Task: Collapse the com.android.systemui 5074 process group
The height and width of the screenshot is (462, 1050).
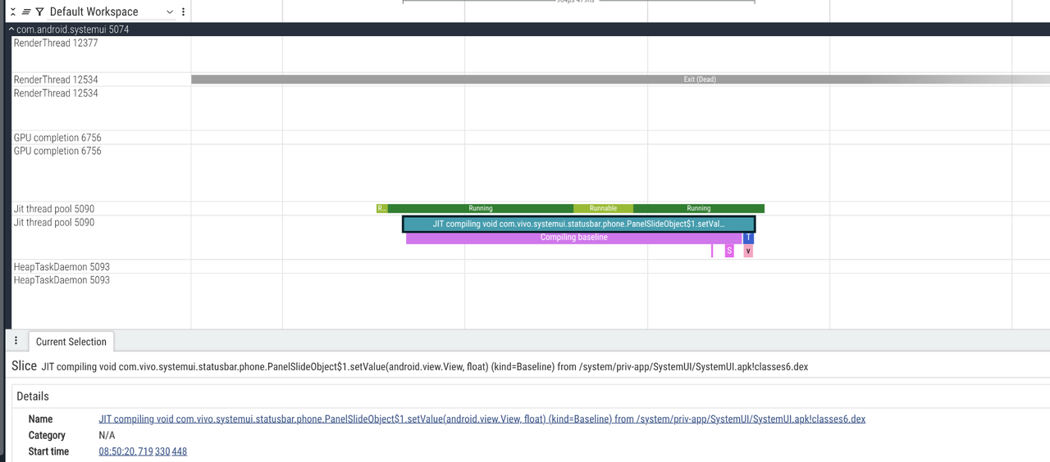Action: pyautogui.click(x=11, y=29)
